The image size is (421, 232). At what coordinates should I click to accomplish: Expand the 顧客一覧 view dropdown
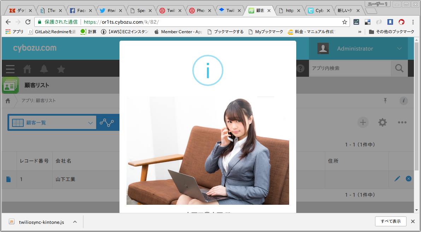(x=90, y=123)
